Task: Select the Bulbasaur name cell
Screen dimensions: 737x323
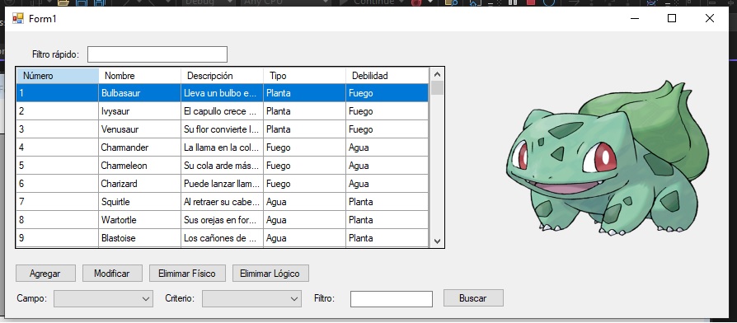Action: [139, 93]
